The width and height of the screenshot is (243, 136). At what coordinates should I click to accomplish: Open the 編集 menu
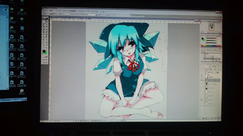[52, 11]
